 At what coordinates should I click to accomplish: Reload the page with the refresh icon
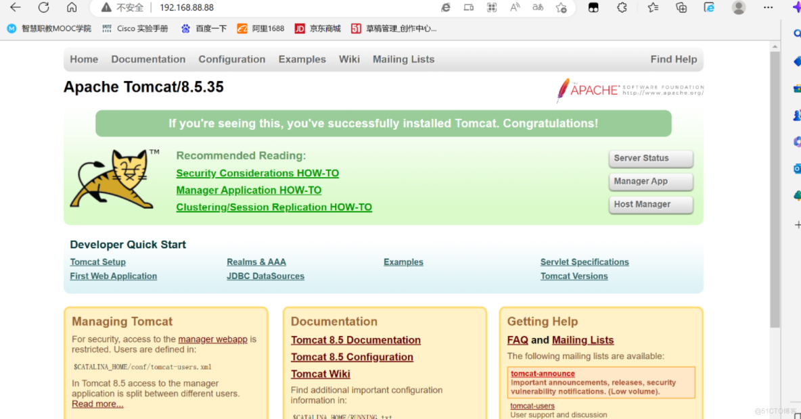44,7
